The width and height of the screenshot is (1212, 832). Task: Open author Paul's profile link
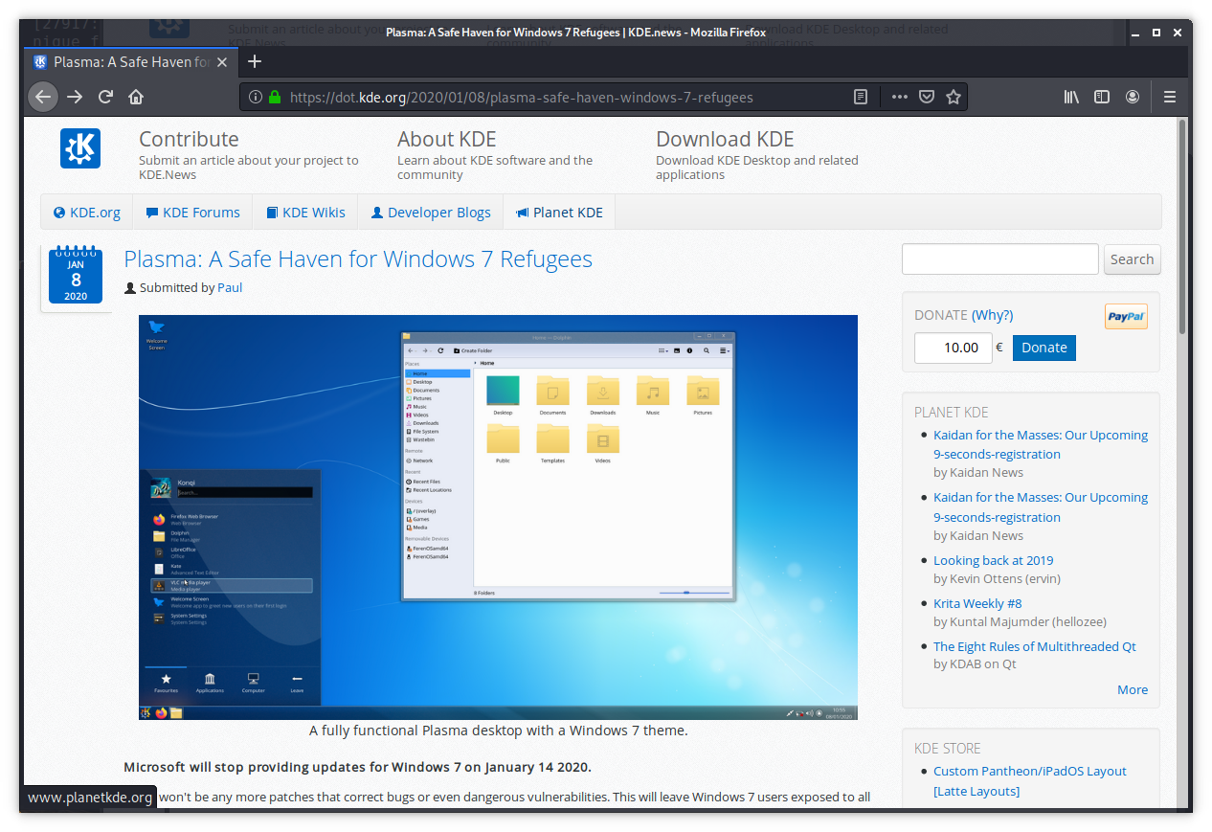click(230, 287)
